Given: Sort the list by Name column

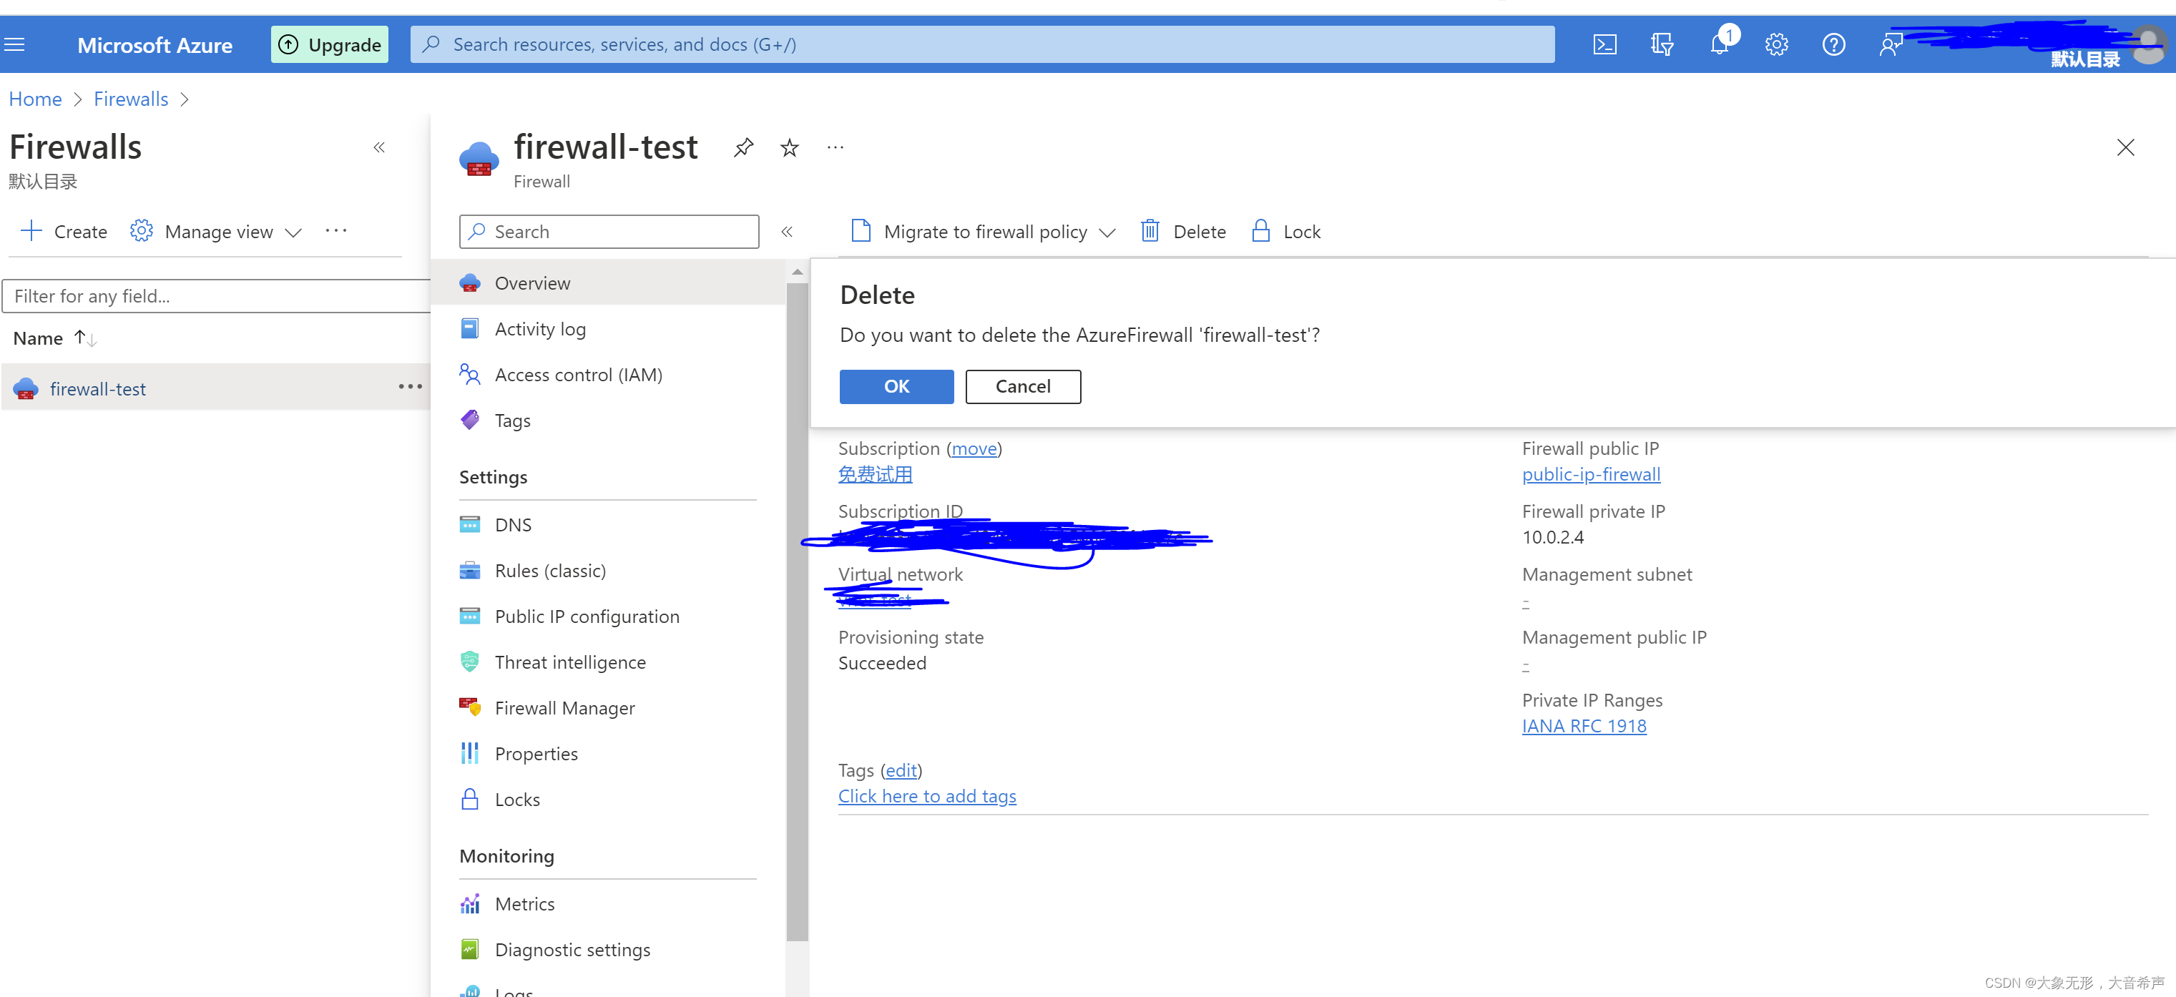Looking at the screenshot, I should click(55, 338).
